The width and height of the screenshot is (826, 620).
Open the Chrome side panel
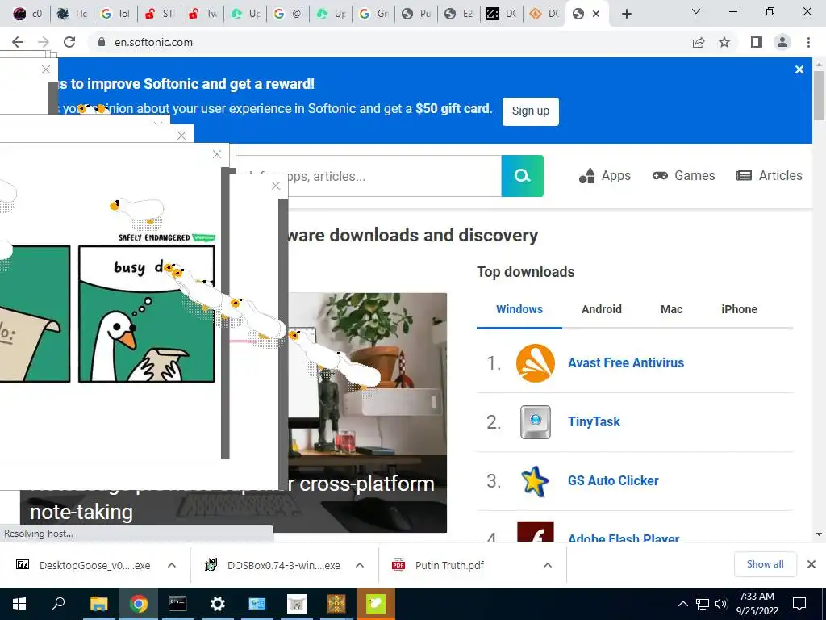757,42
